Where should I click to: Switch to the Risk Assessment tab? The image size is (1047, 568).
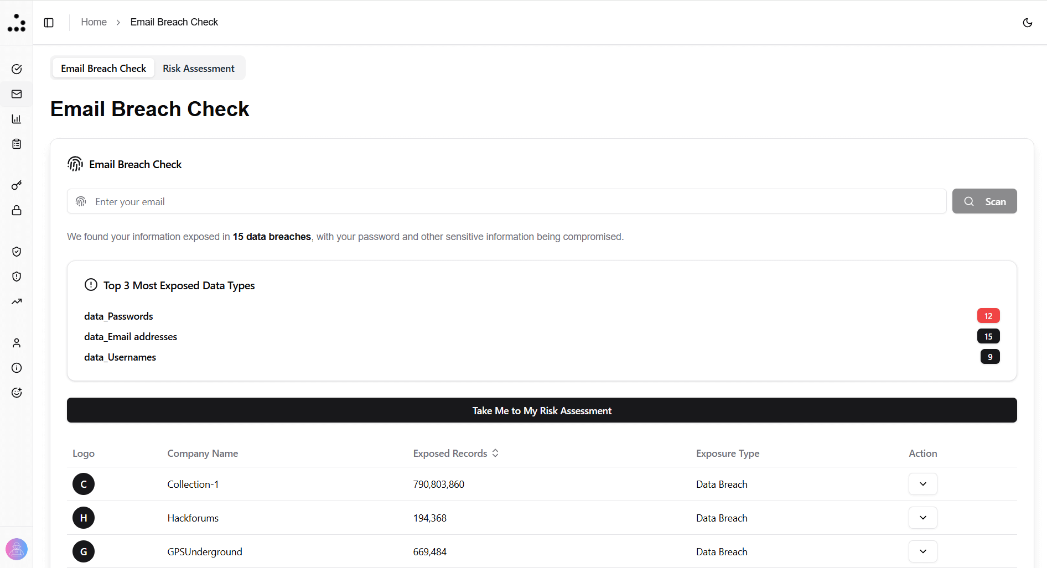198,68
